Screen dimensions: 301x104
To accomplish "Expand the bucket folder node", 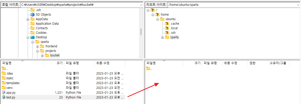I will [42, 56].
